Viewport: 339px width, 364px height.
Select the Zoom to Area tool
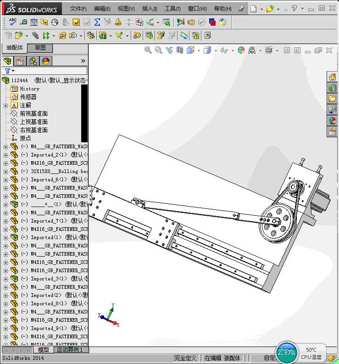158,50
